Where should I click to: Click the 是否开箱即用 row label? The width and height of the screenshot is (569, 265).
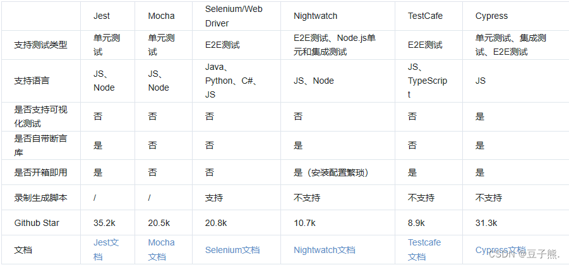click(40, 172)
